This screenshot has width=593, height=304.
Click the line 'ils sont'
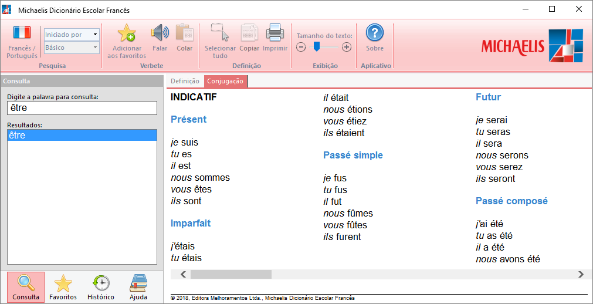pos(186,201)
